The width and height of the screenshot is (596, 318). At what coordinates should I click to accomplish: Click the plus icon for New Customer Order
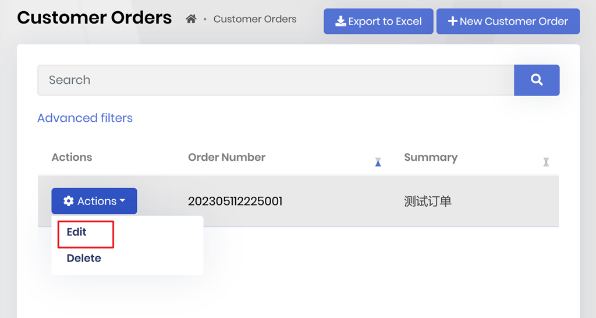452,22
